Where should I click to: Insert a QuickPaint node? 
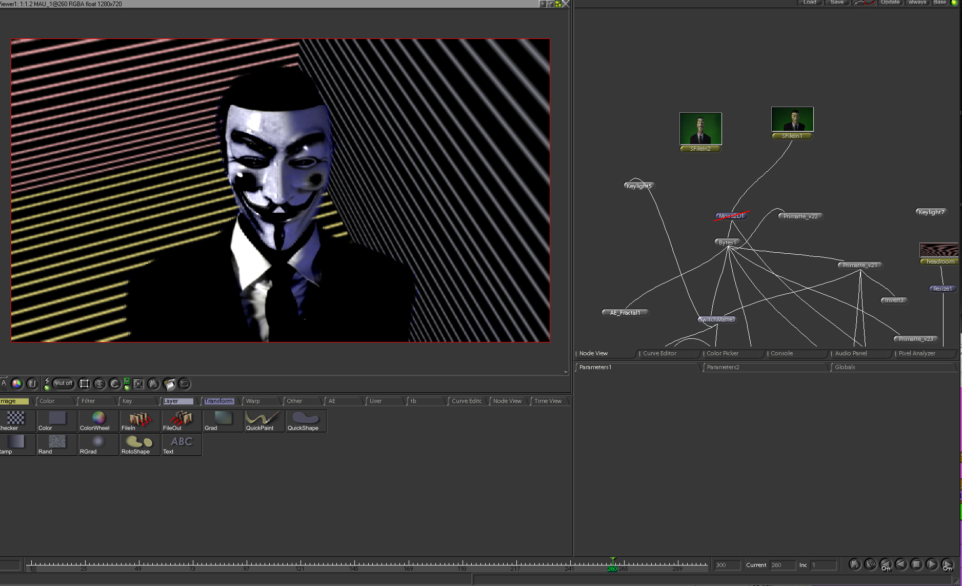coord(265,421)
